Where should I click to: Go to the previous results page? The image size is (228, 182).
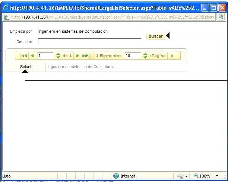[x=33, y=56]
